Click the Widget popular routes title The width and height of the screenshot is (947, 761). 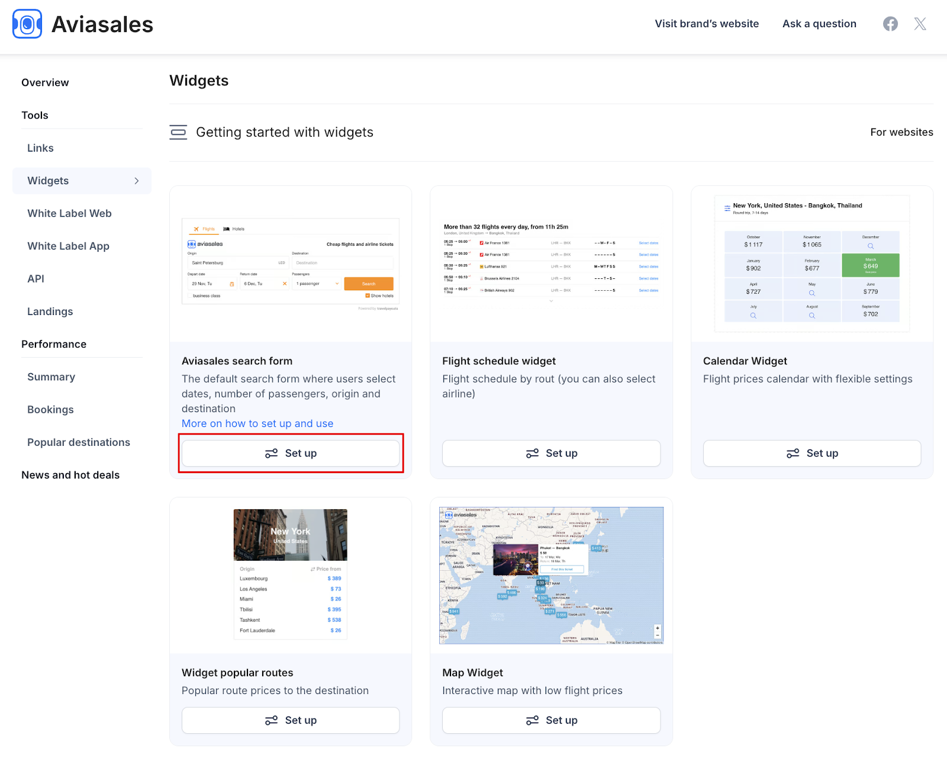point(237,673)
